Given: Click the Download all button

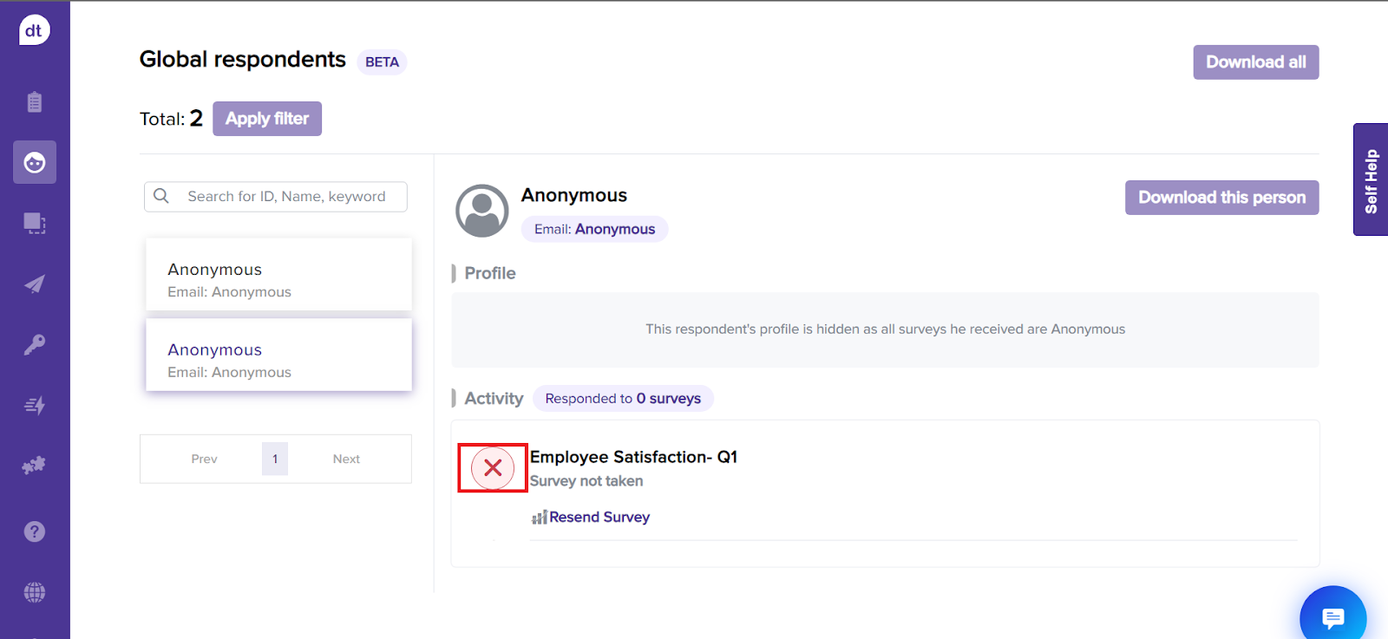Looking at the screenshot, I should 1255,62.
